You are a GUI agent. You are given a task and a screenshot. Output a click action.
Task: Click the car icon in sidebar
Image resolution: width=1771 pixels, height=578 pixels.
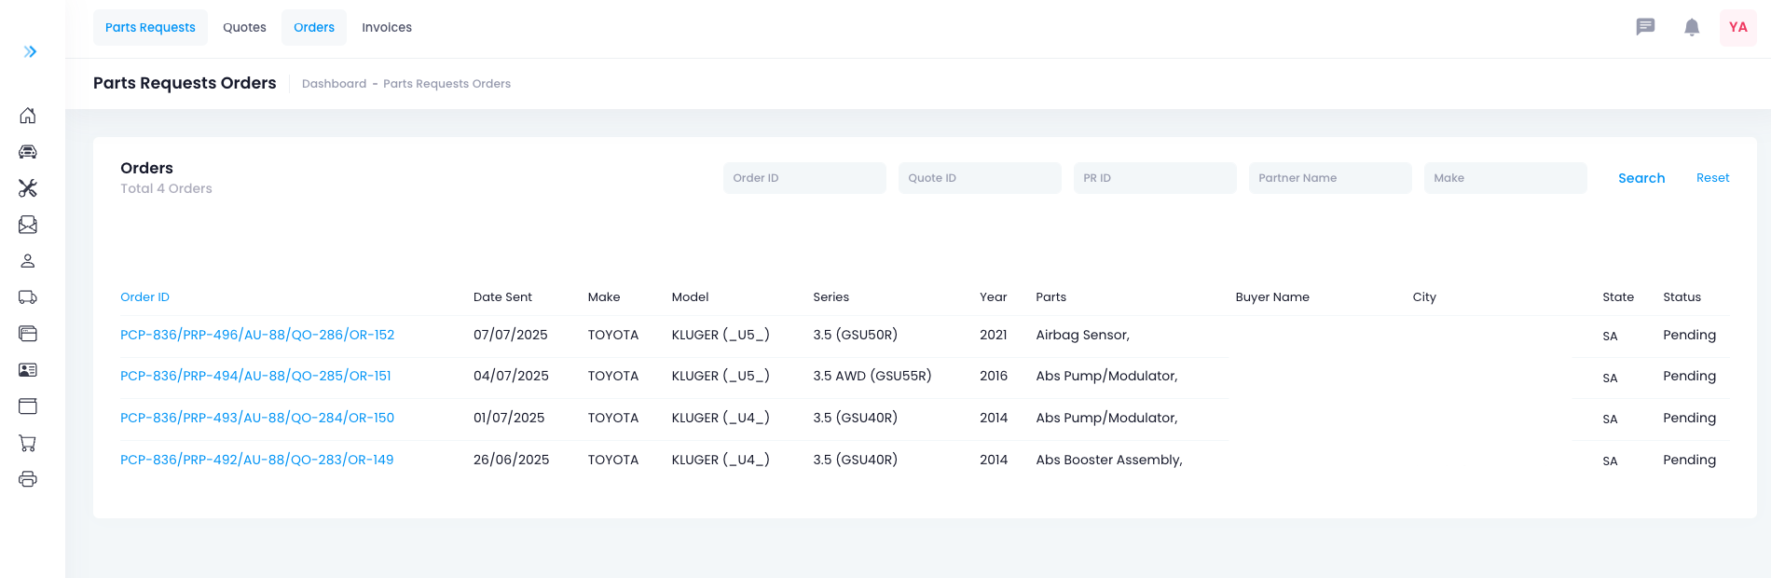coord(28,152)
